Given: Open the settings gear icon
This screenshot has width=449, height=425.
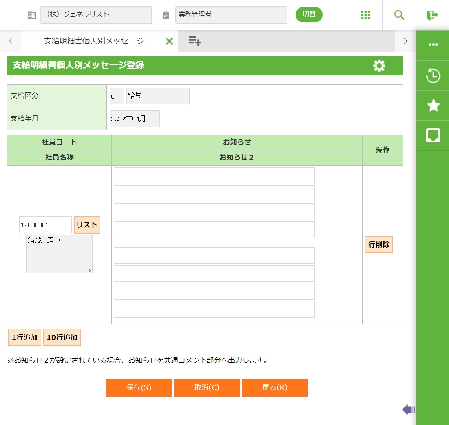Looking at the screenshot, I should coord(379,66).
